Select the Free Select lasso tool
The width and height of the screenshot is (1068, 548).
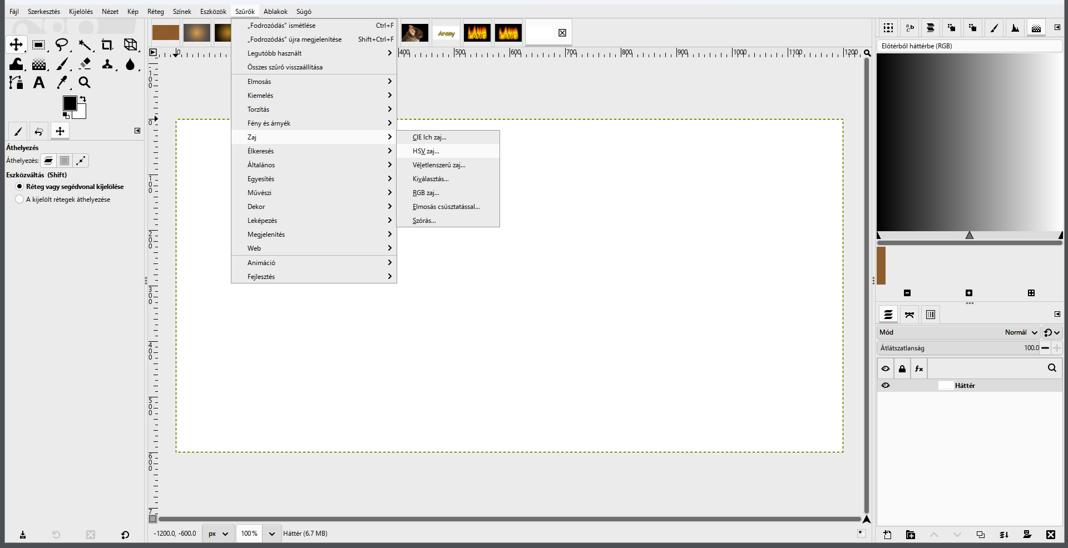[x=62, y=44]
